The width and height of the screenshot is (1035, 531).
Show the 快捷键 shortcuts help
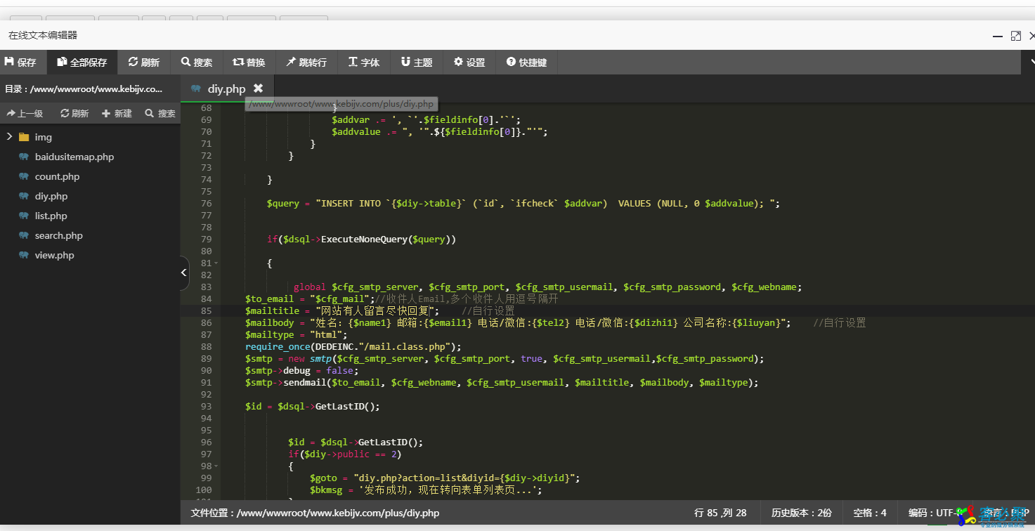point(527,63)
